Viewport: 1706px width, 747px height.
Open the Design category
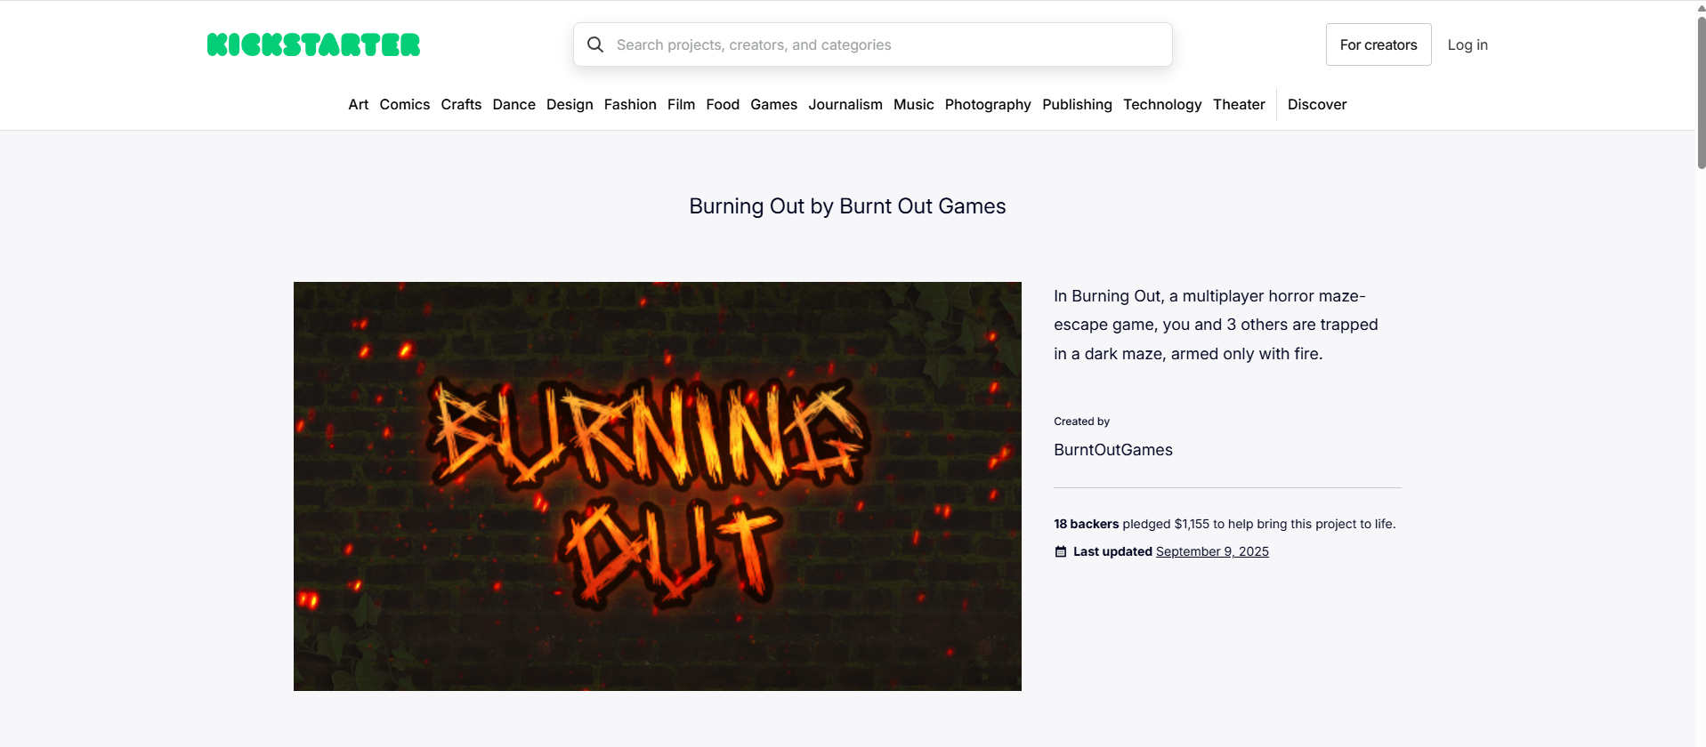tap(570, 104)
